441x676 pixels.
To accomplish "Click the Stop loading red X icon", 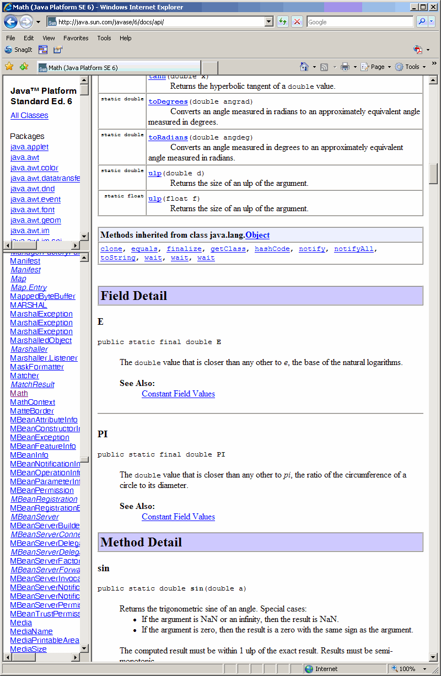I will pos(297,22).
